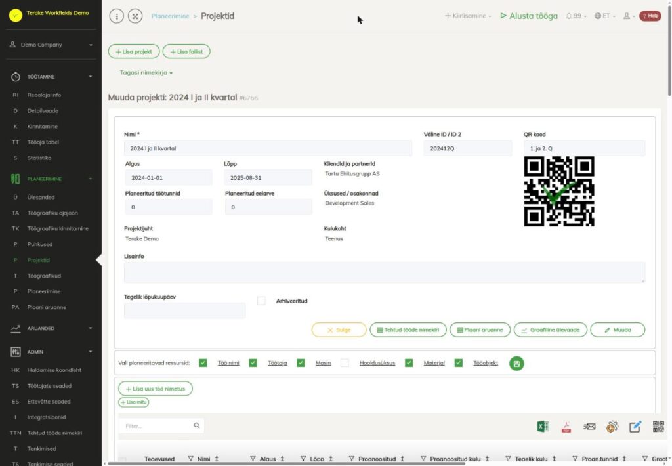Screen dimensions: 672x466
Task: Send the table by email icon
Action: 589,427
